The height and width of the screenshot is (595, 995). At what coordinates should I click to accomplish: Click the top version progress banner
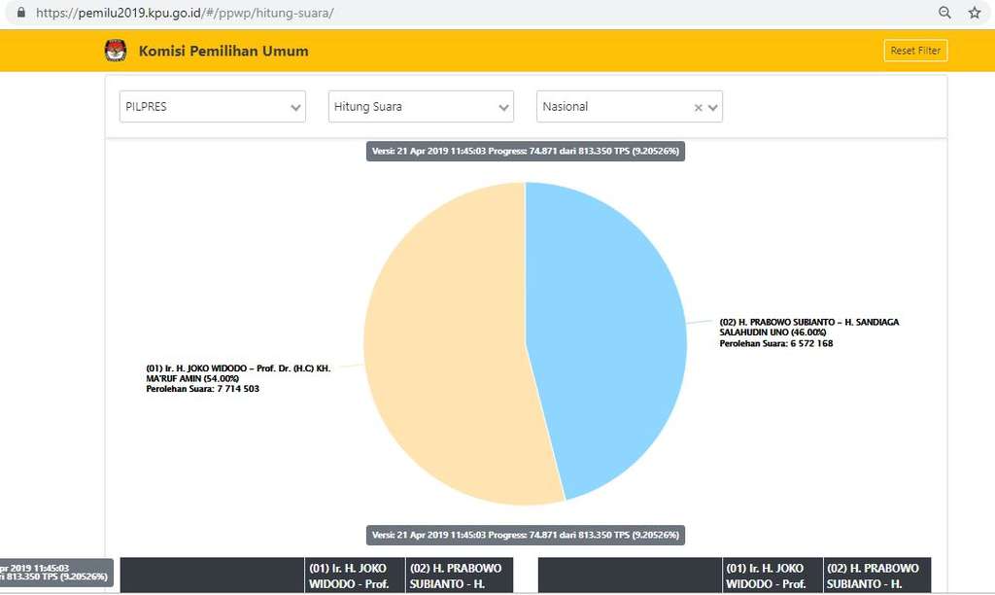point(526,152)
